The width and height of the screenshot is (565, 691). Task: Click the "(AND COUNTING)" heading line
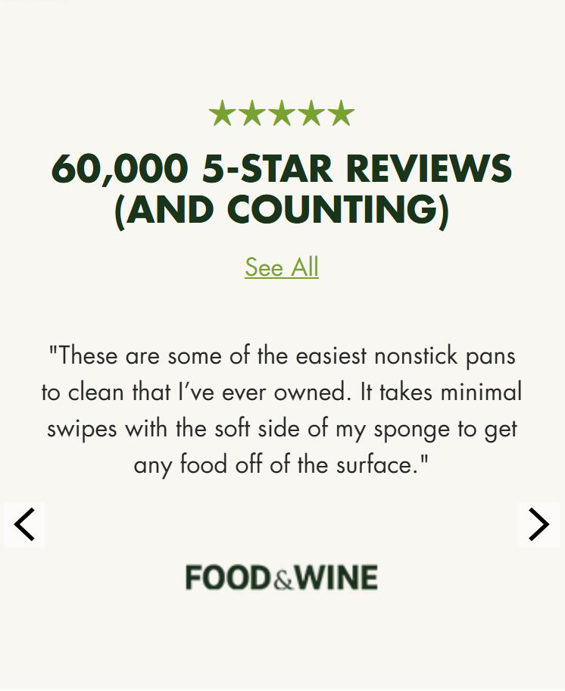click(x=282, y=209)
